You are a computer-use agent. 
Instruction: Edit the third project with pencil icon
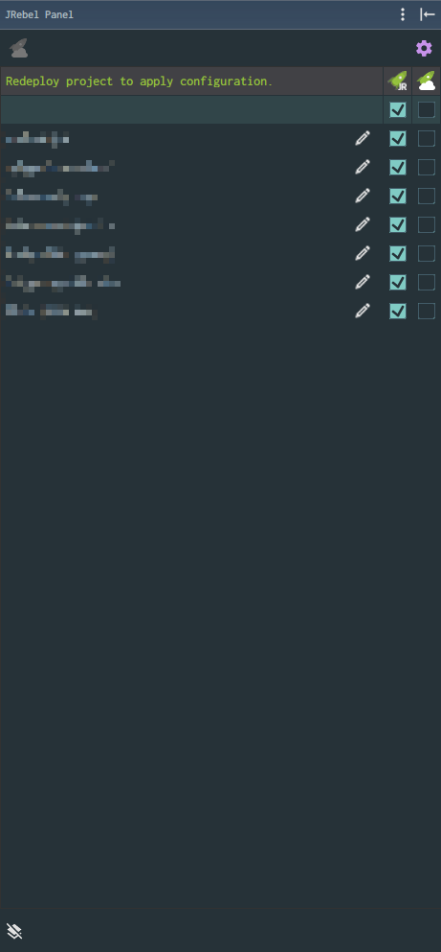[x=363, y=197]
